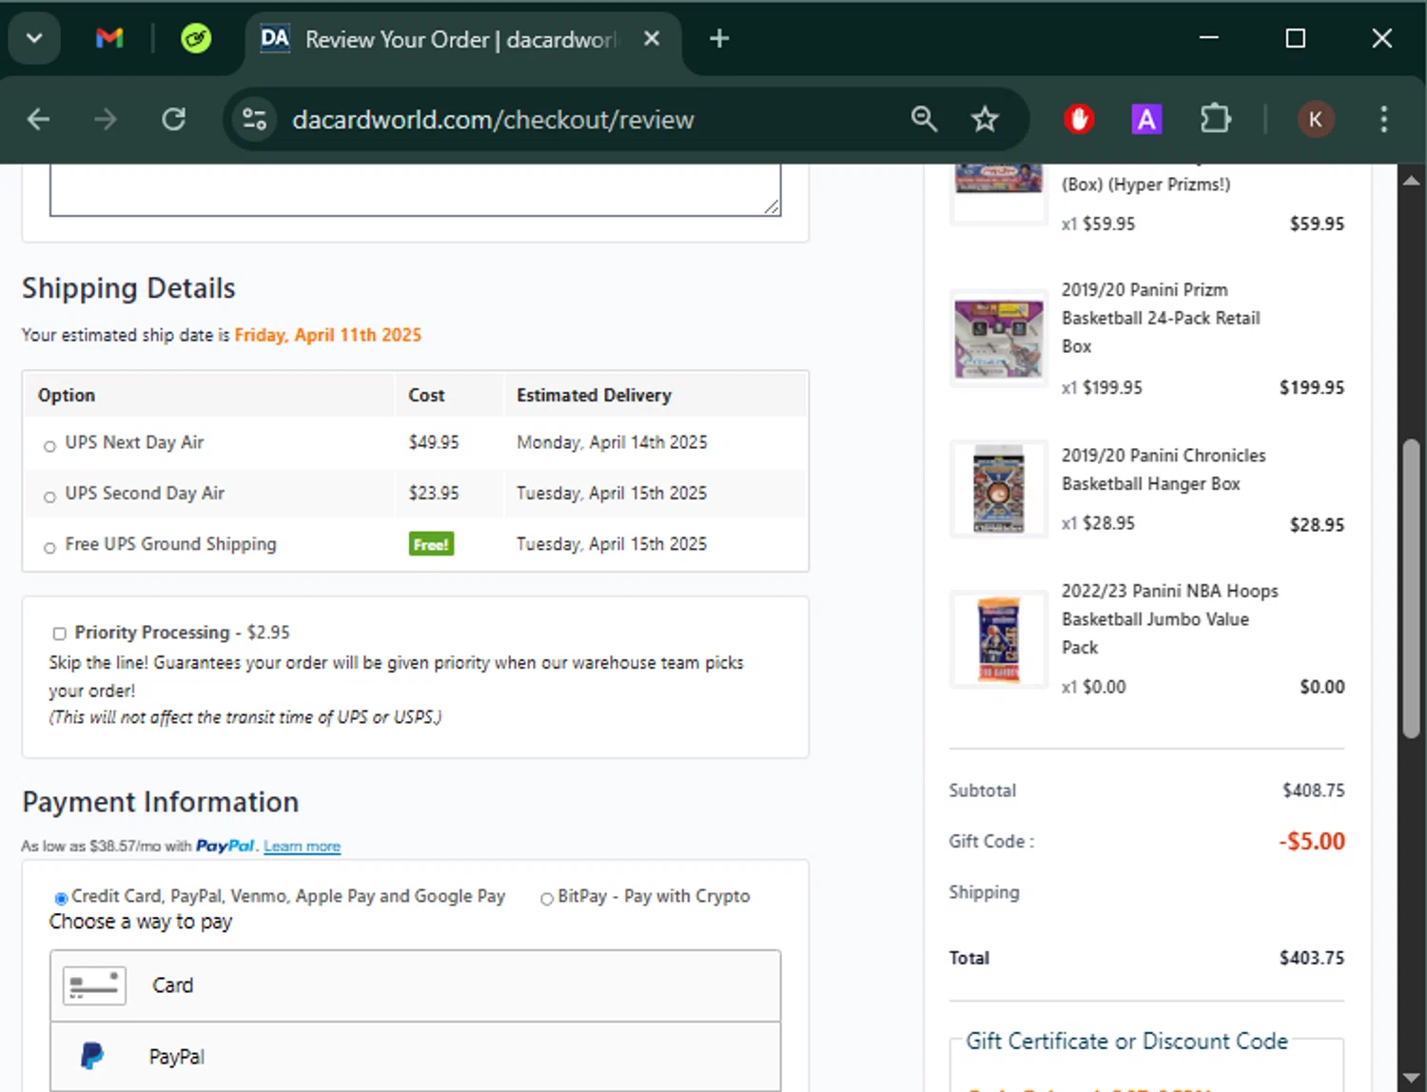Image resolution: width=1427 pixels, height=1092 pixels.
Task: Click Gift Certificate or Discount Code heading
Action: tap(1126, 1042)
